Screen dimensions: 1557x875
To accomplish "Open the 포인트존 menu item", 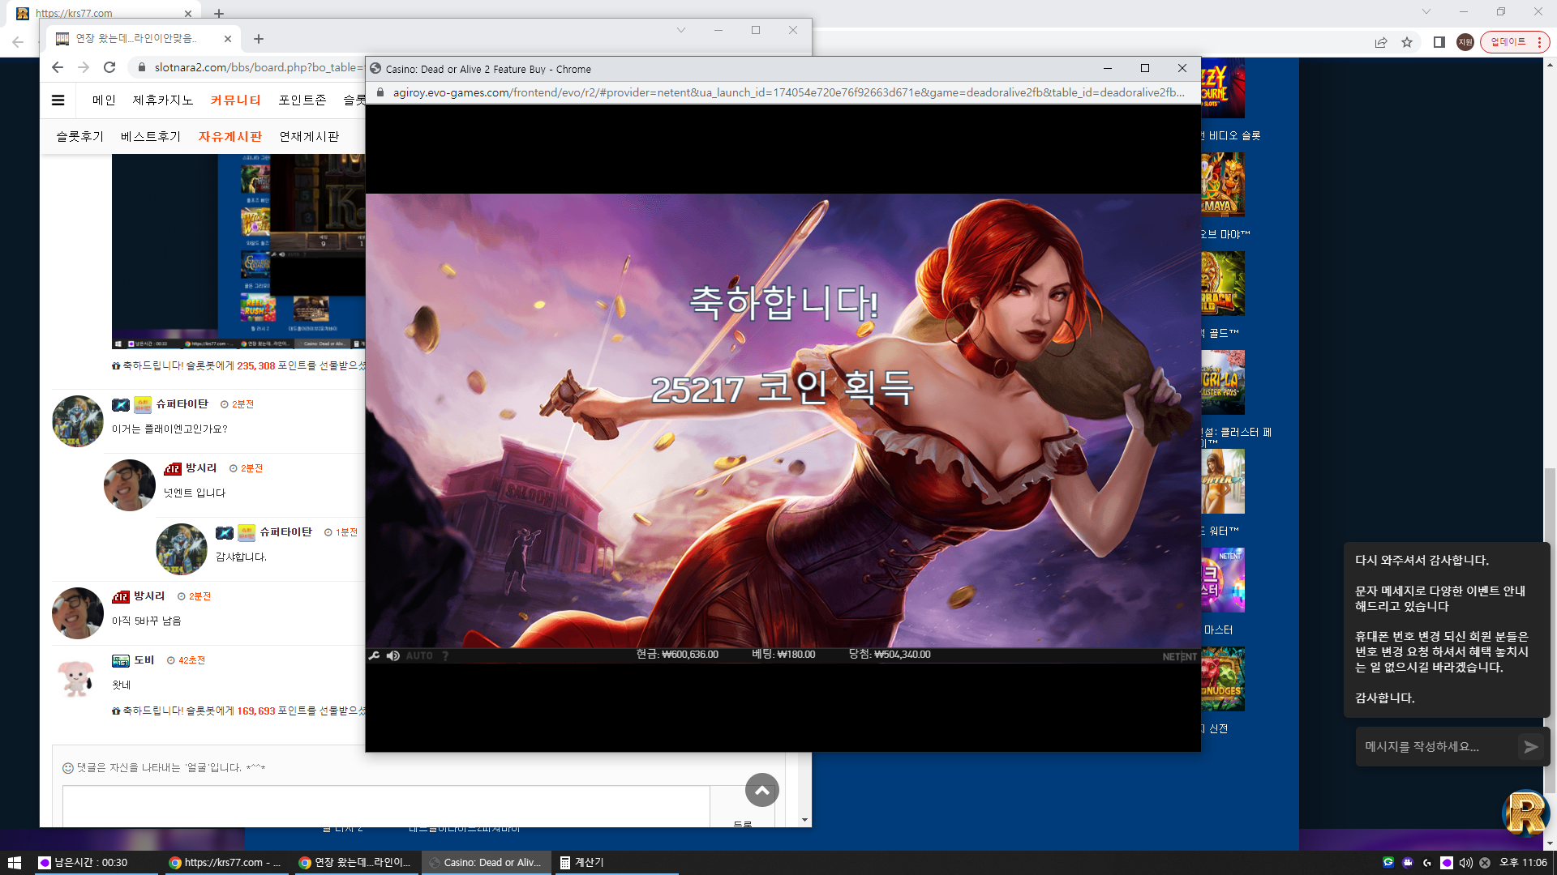I will [302, 100].
